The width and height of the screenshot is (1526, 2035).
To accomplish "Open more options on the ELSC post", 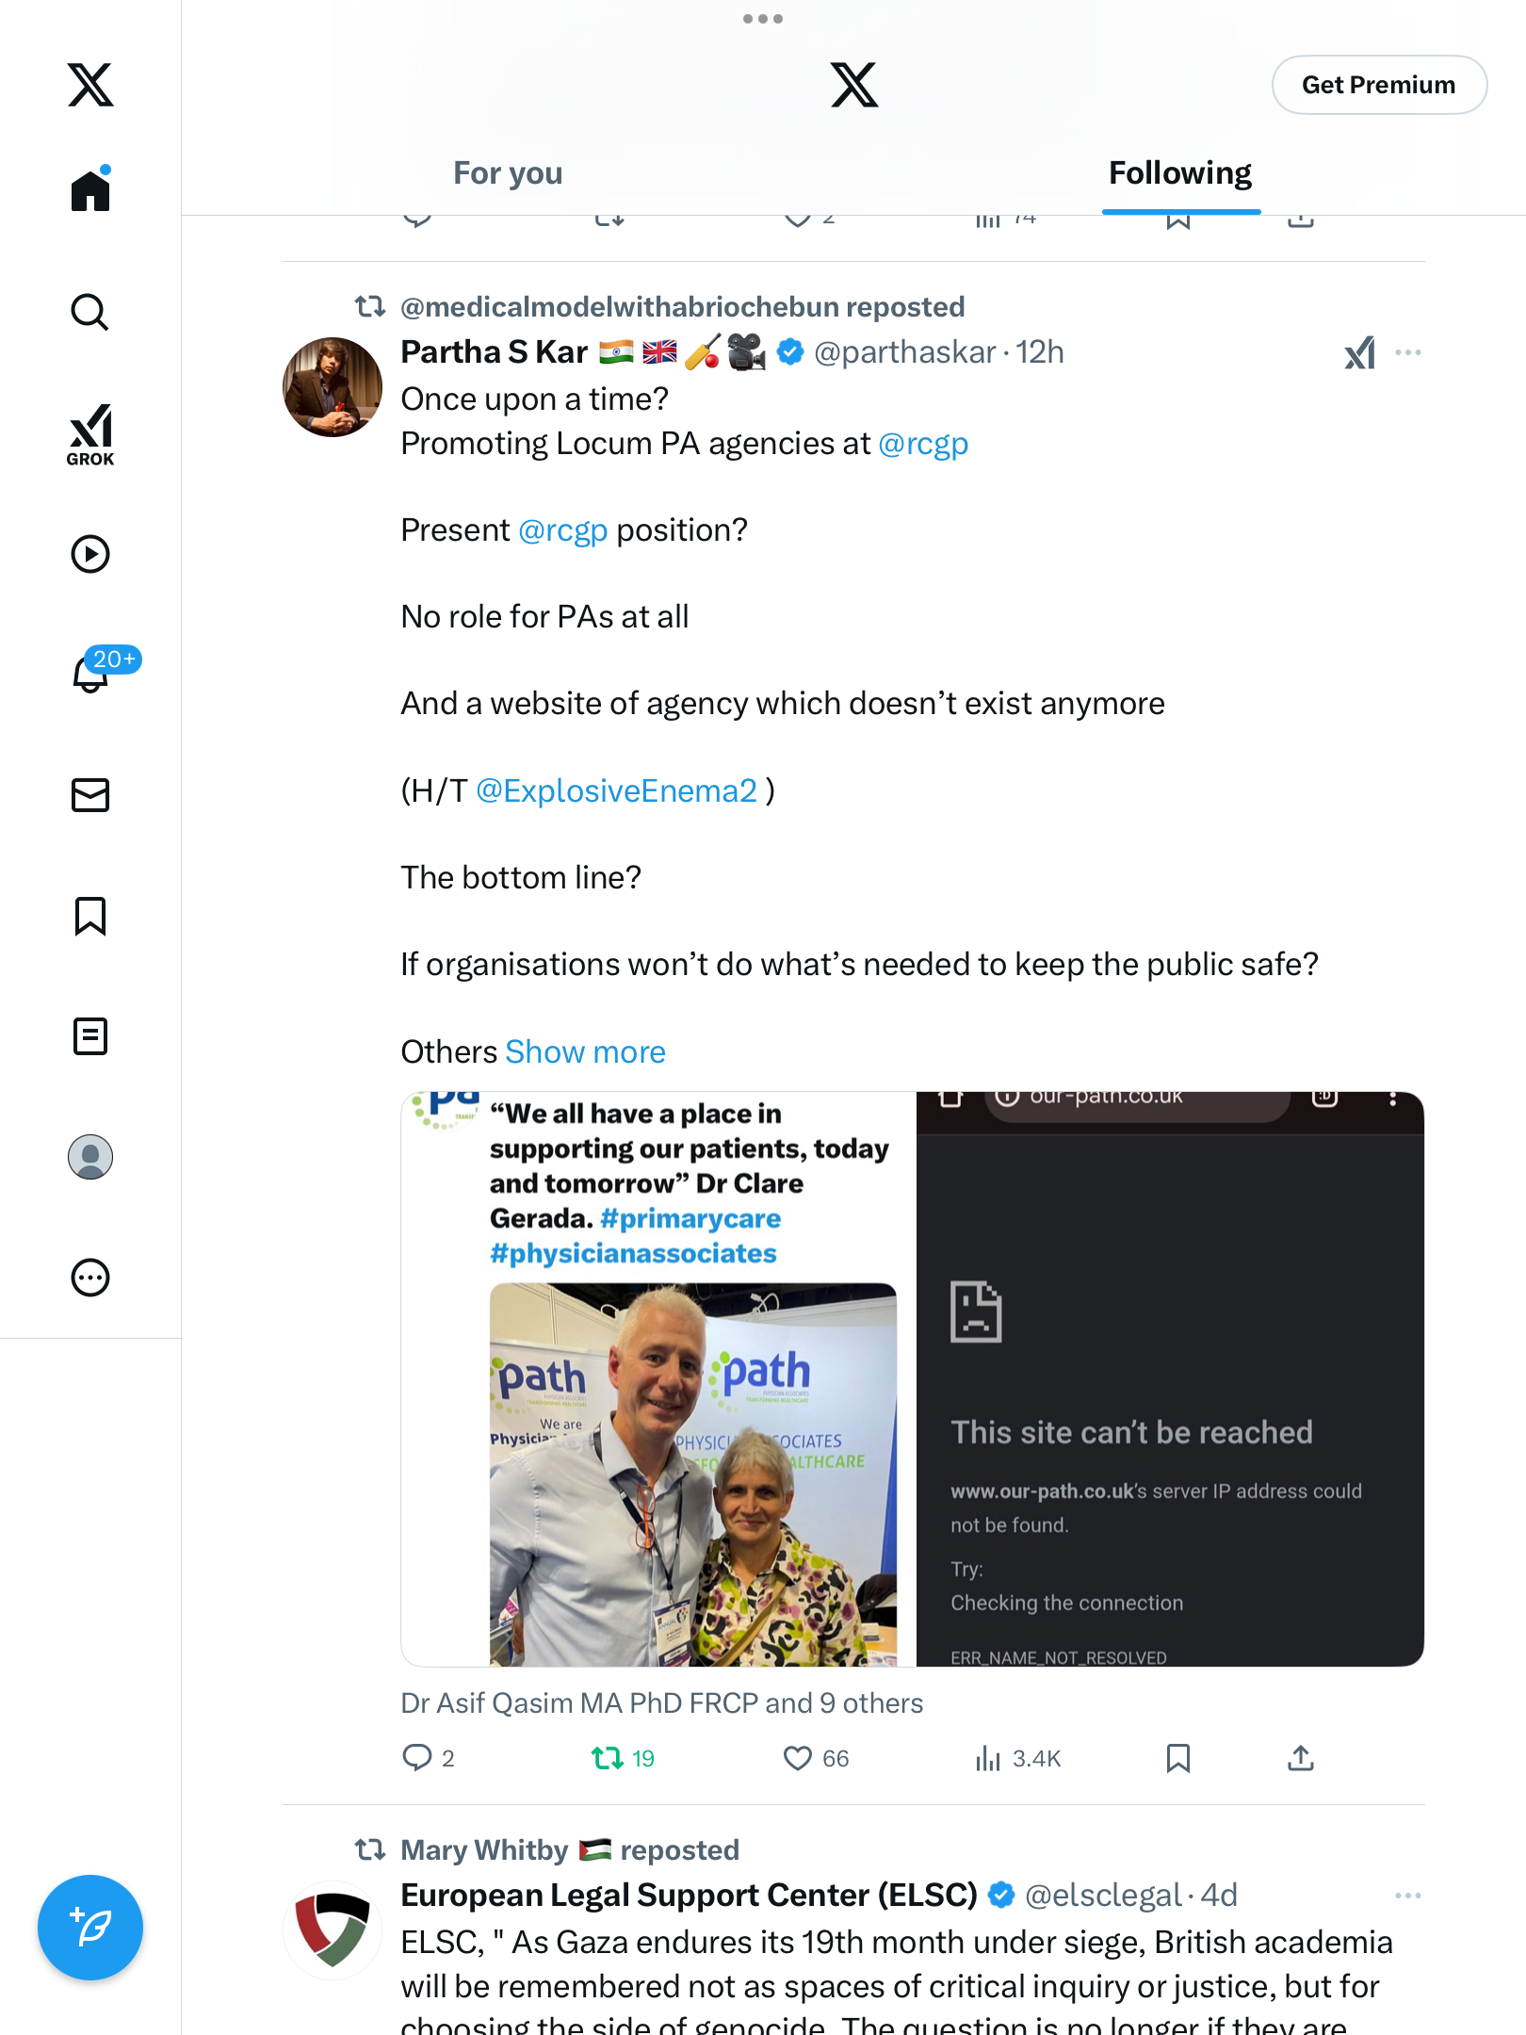I will pos(1408,1896).
